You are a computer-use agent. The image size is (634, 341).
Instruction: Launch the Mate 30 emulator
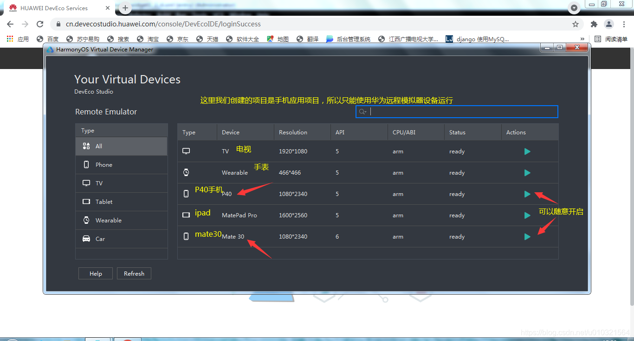[527, 237]
